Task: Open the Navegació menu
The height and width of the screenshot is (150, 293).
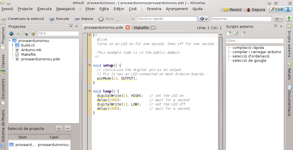Action: 65,9
